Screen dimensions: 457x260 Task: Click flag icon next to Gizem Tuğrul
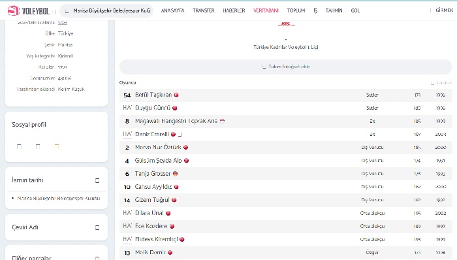174,200
